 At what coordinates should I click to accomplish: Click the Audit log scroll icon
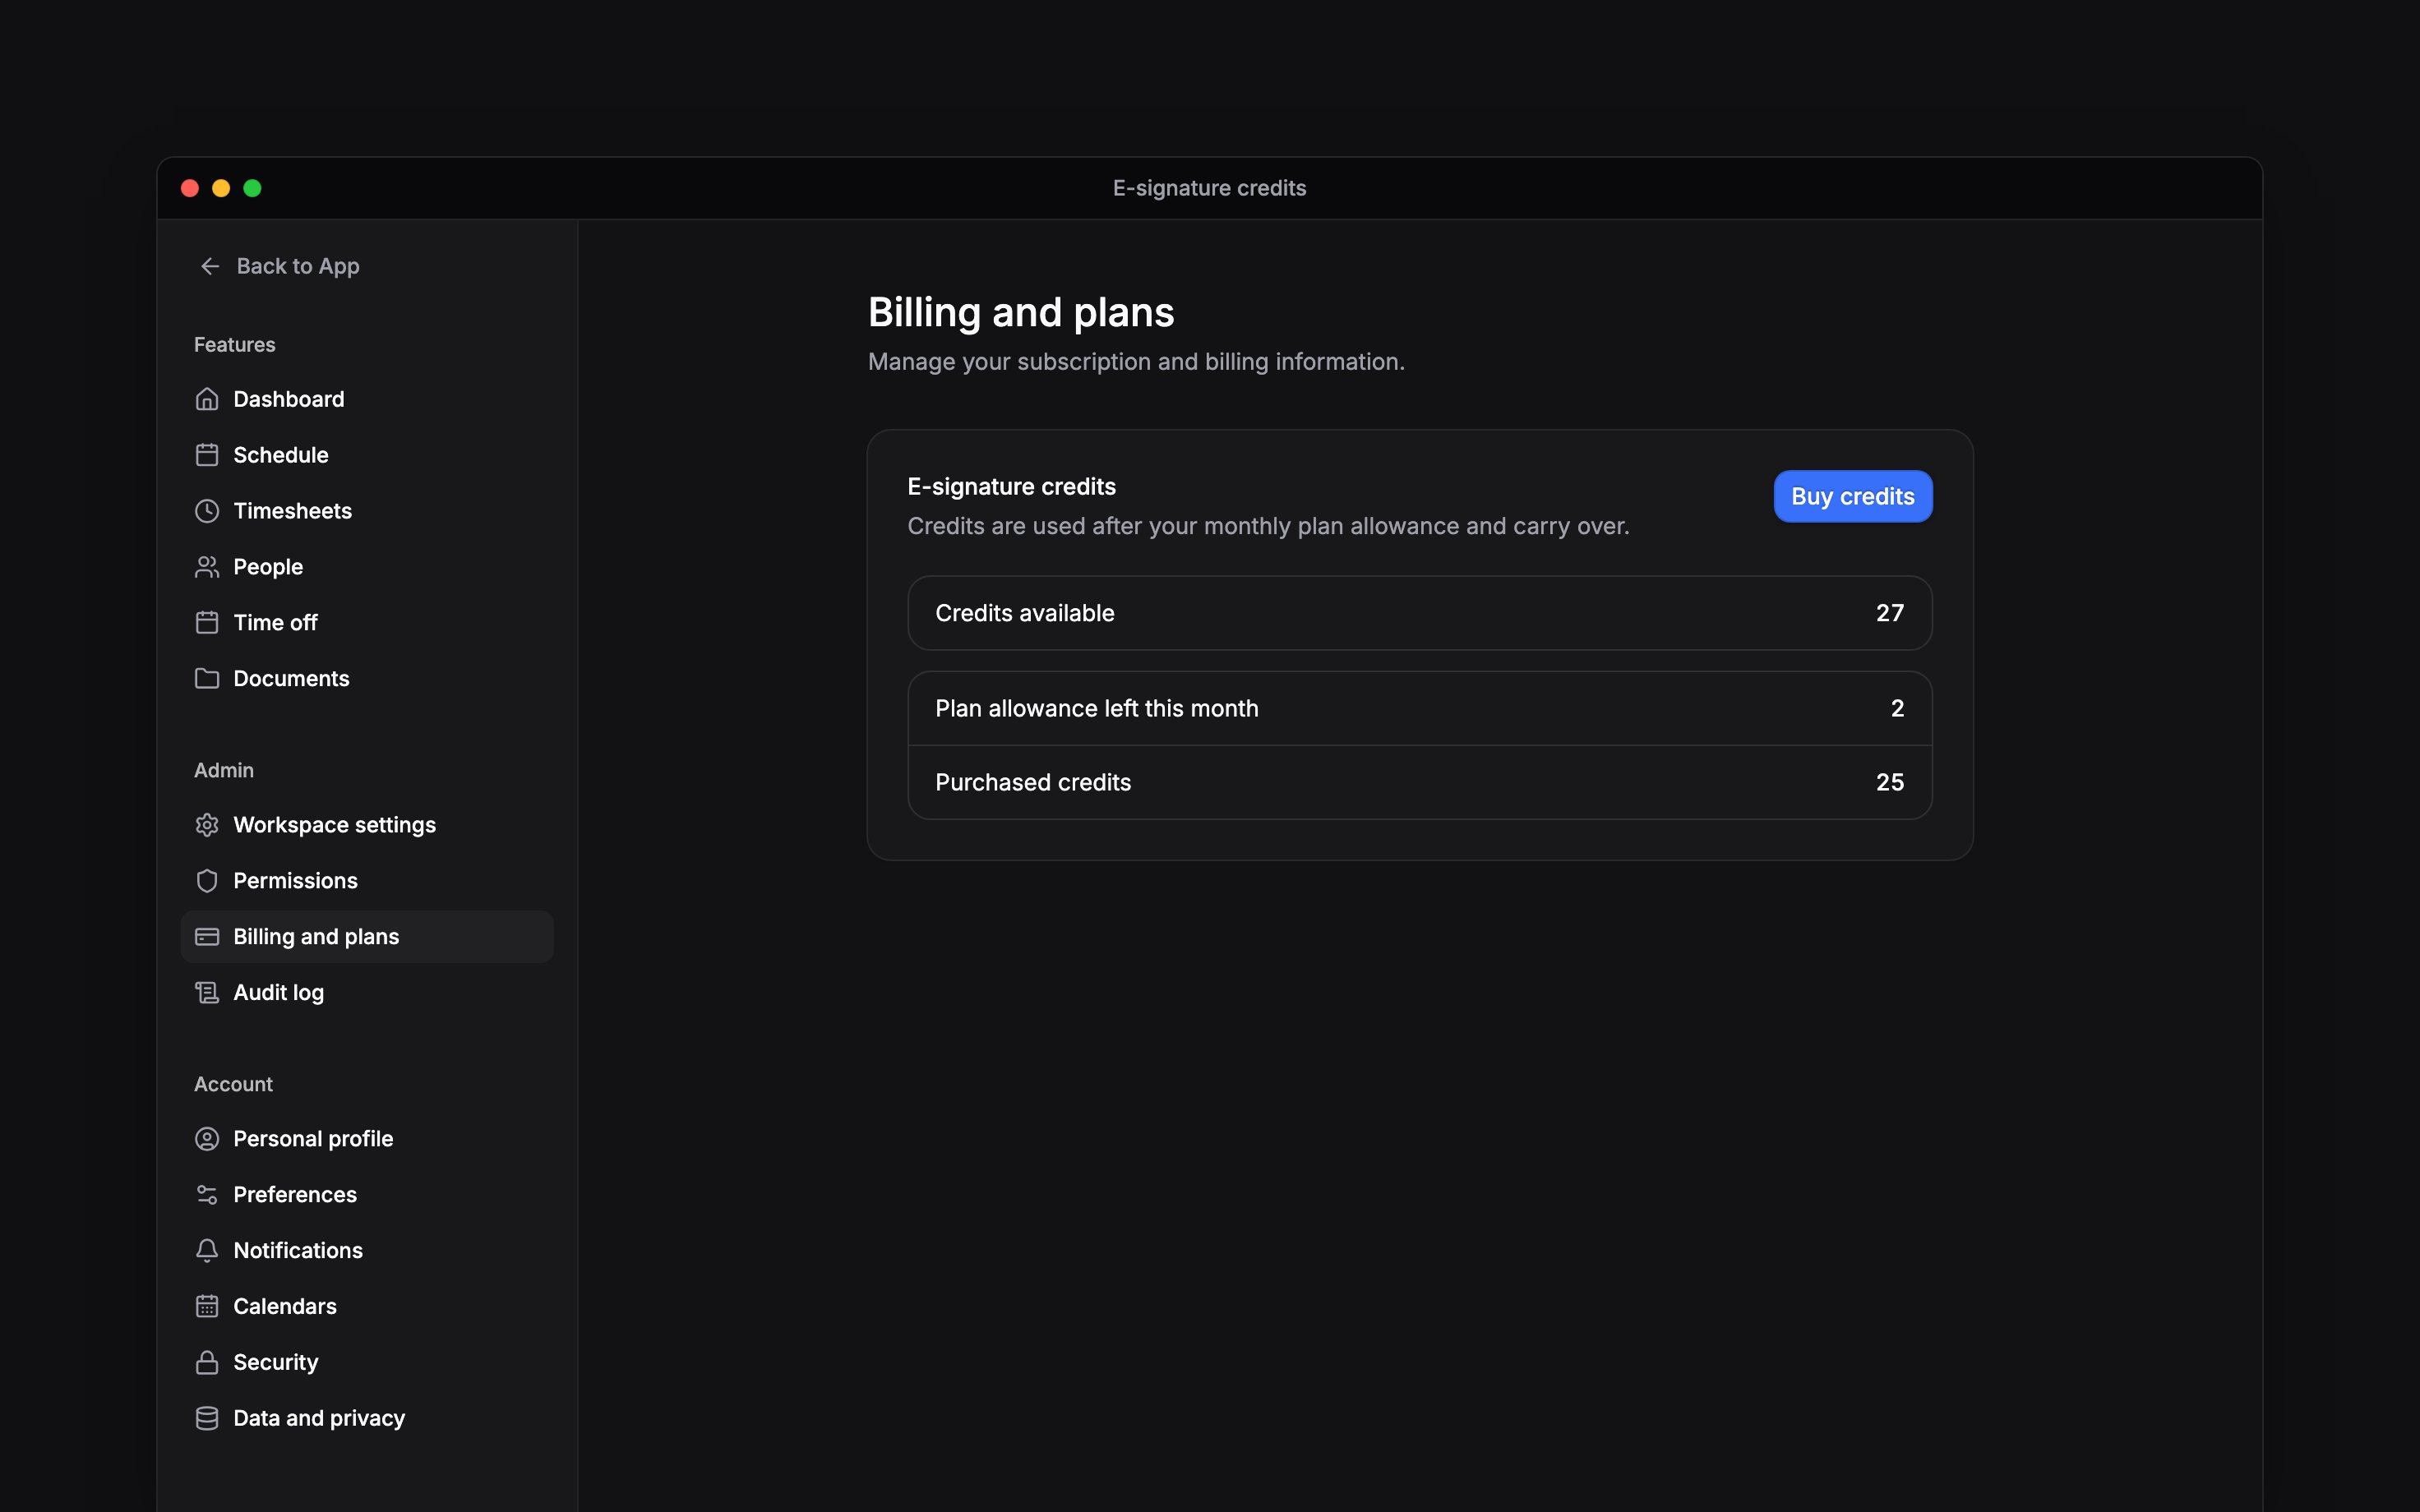tap(207, 993)
